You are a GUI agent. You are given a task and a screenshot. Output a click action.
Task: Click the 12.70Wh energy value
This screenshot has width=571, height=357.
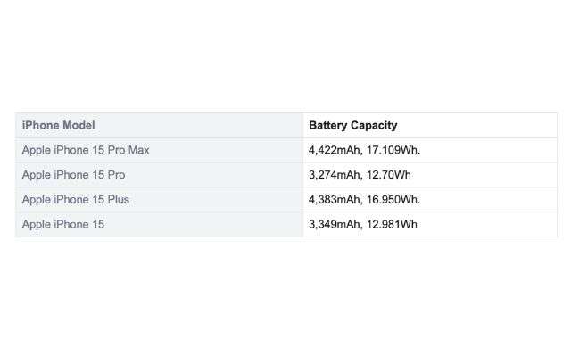(x=389, y=175)
